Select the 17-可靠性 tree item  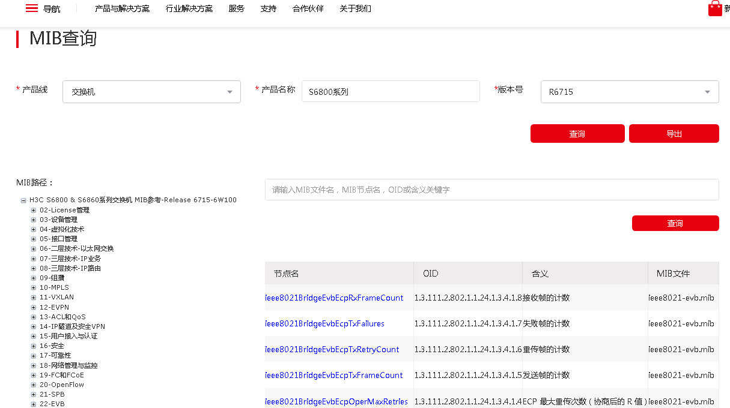coord(55,355)
